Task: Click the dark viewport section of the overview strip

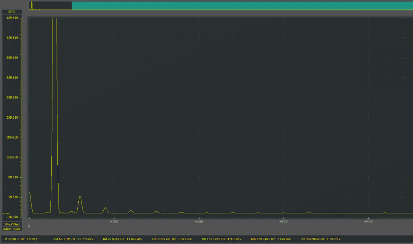Action: [50, 5]
